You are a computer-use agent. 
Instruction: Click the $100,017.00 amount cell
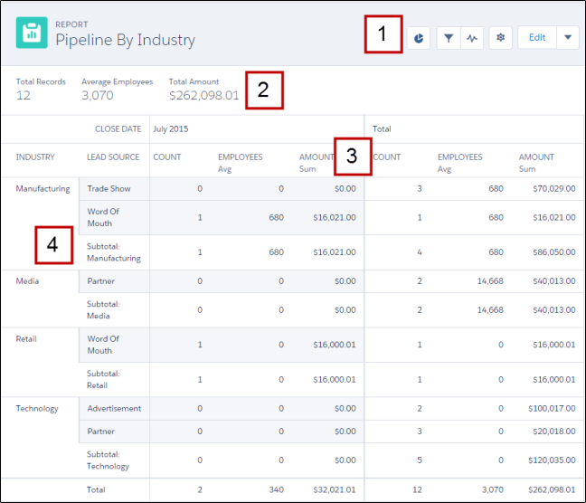(552, 409)
